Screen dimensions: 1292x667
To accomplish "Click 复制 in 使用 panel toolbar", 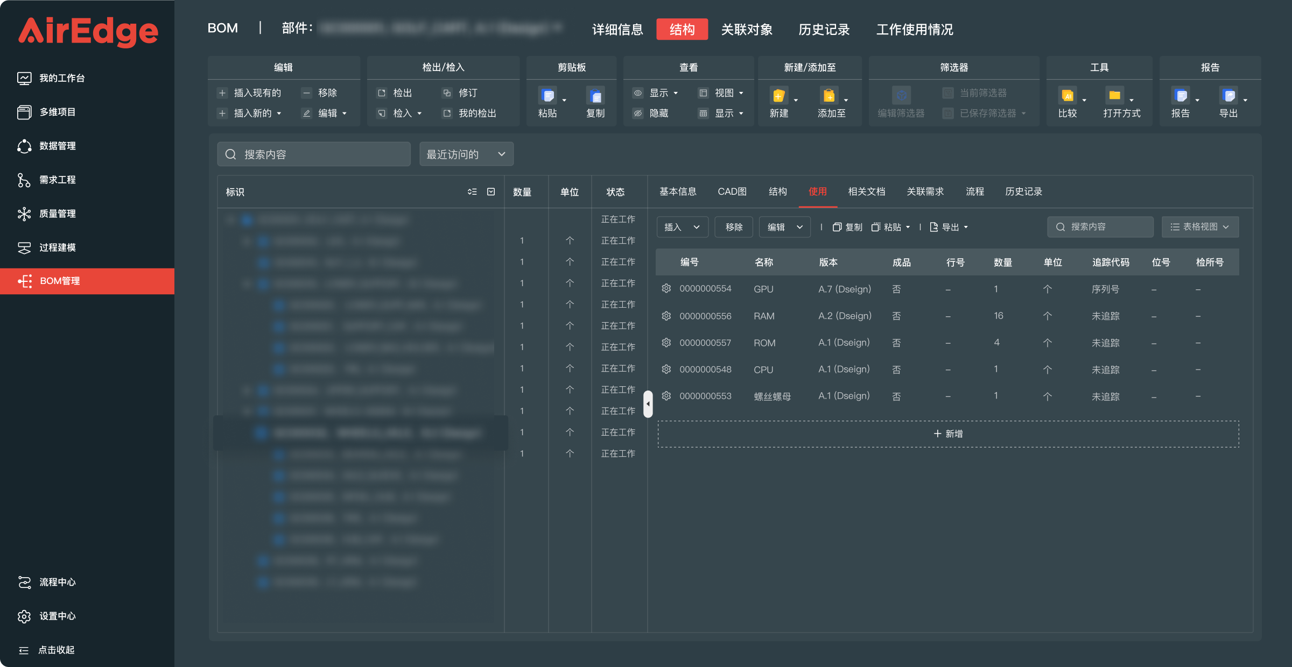I will [x=848, y=227].
